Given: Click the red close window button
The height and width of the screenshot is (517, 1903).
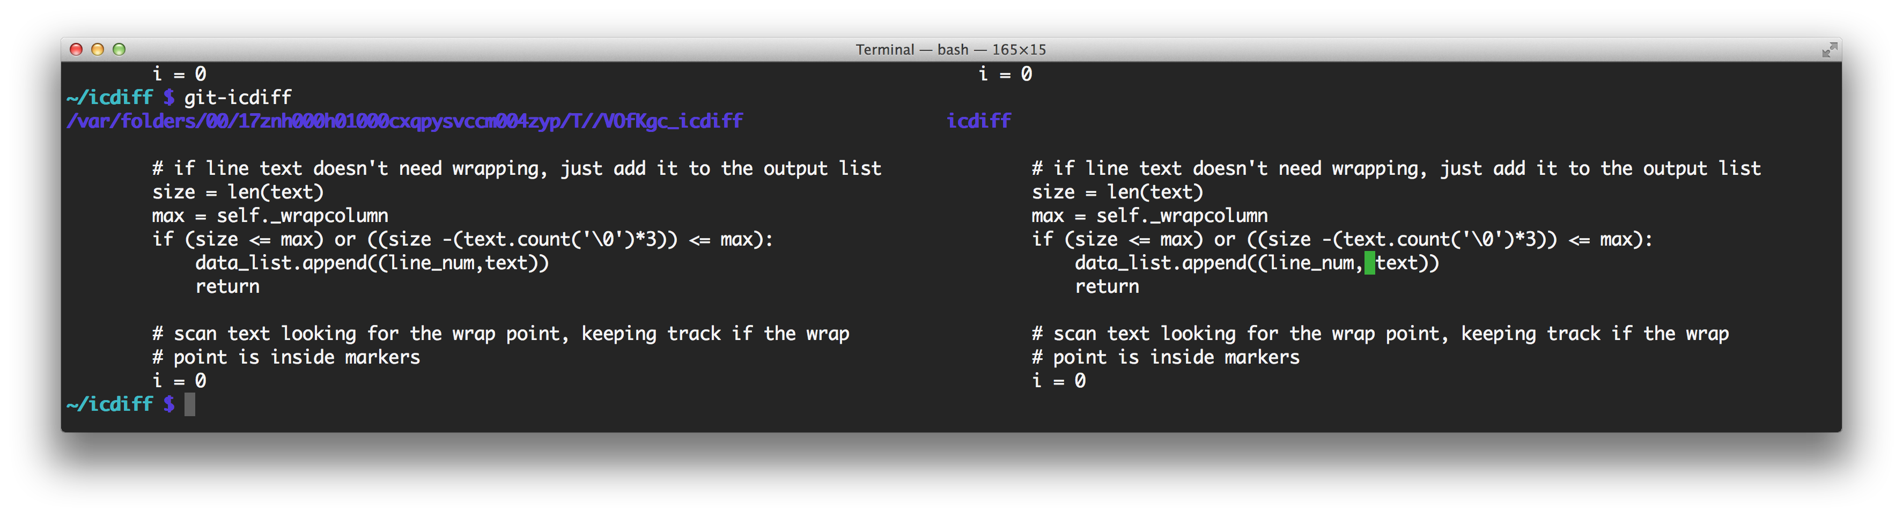Looking at the screenshot, I should click(x=76, y=49).
